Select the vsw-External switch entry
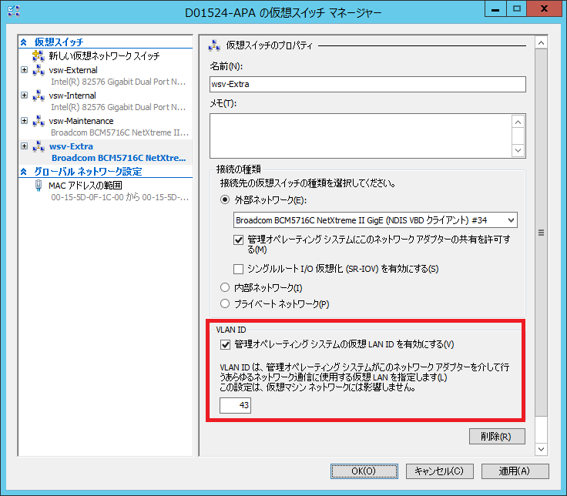The image size is (567, 496). [73, 70]
